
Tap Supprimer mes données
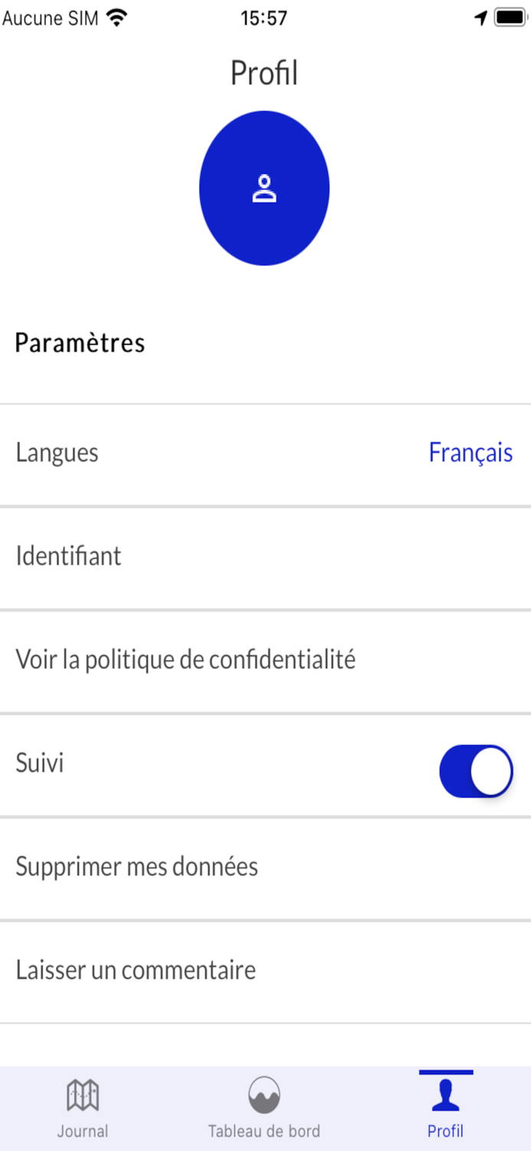[x=264, y=866]
